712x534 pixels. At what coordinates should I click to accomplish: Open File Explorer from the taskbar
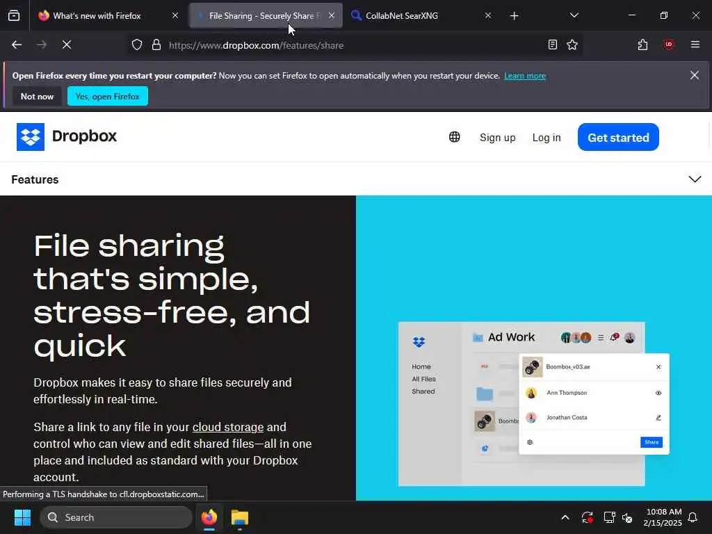239,517
